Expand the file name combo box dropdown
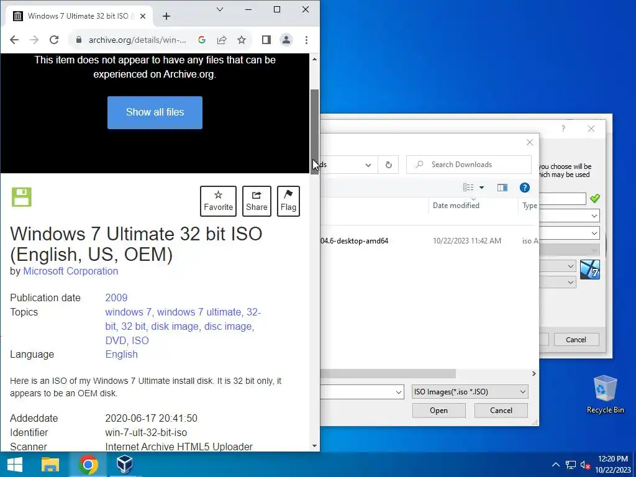 [x=398, y=392]
